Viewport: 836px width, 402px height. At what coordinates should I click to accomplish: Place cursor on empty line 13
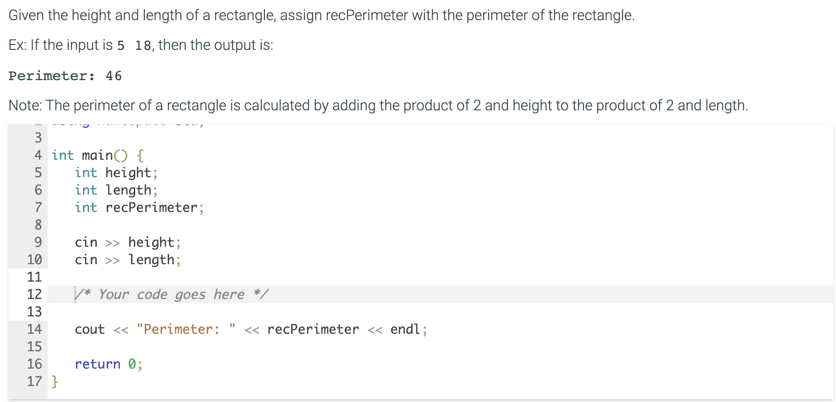275,312
